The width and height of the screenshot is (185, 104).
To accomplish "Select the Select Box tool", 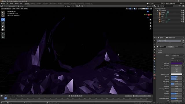I will coord(3,12).
